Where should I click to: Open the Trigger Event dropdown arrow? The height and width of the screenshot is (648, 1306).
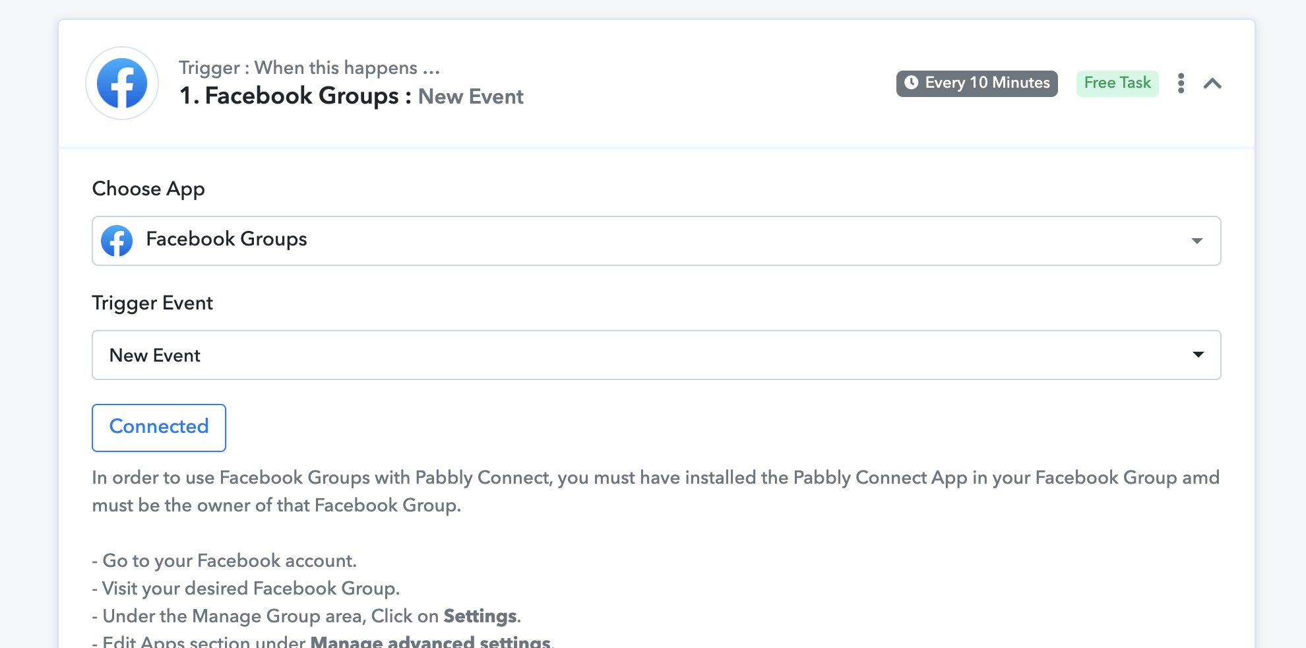coord(1198,355)
